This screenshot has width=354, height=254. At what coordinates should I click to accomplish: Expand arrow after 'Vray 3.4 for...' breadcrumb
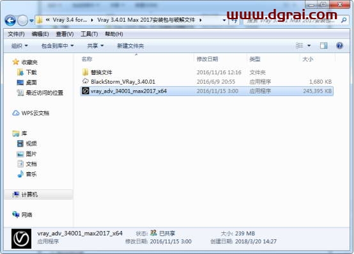point(92,20)
